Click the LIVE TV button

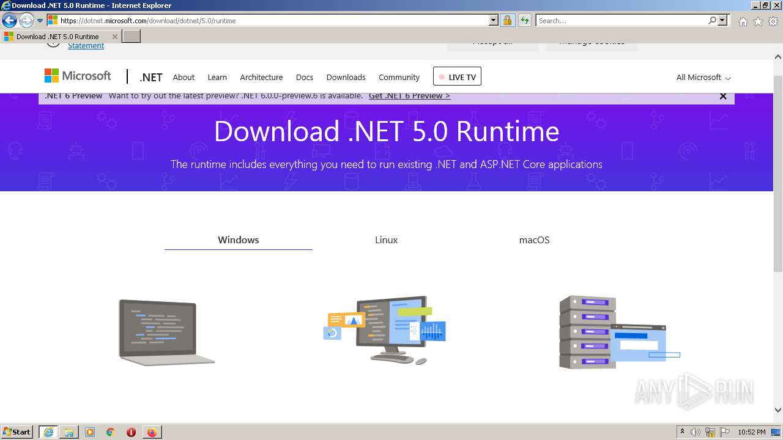point(457,76)
